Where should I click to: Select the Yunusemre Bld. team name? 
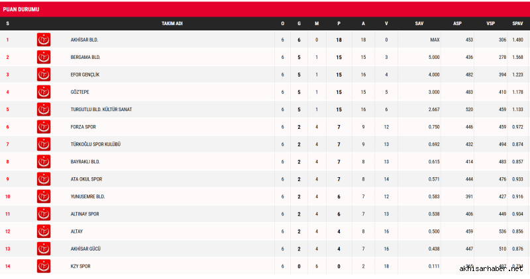click(87, 196)
